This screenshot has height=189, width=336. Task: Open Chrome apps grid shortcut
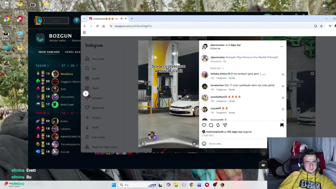coord(84,33)
